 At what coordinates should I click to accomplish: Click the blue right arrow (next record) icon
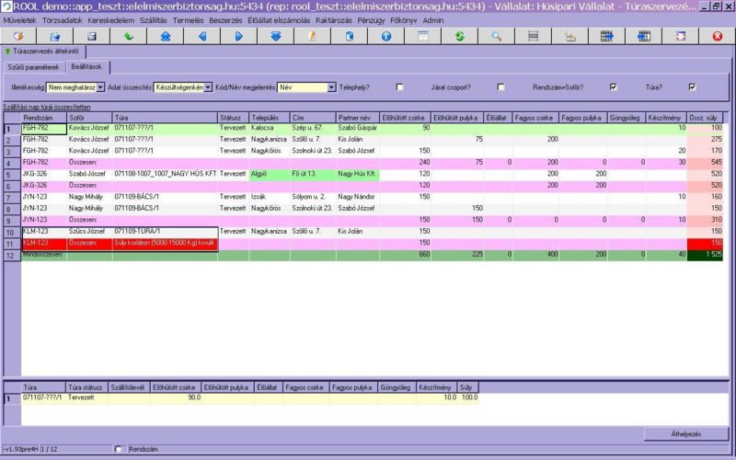pos(238,36)
